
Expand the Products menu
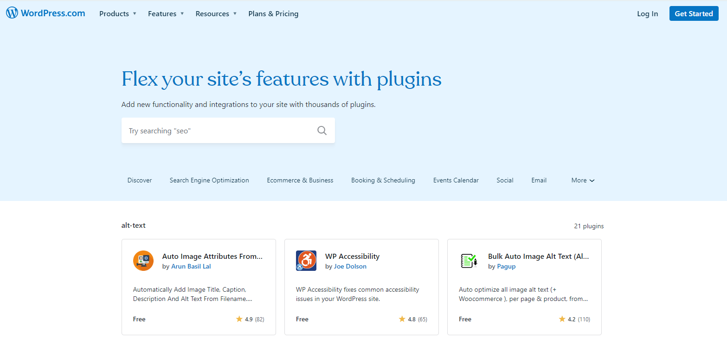point(118,13)
